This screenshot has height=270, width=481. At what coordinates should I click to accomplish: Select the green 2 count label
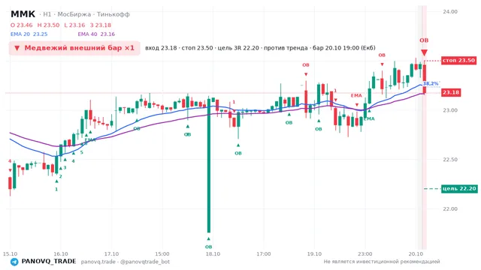(x=60, y=177)
